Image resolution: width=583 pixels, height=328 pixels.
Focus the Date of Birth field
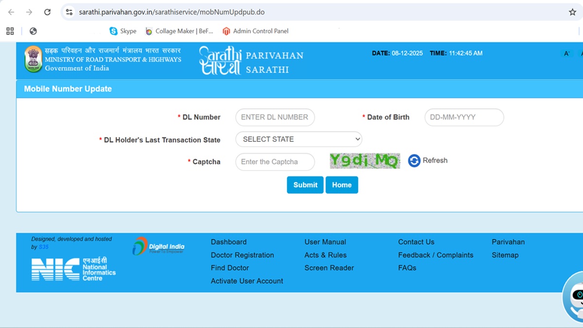point(464,117)
